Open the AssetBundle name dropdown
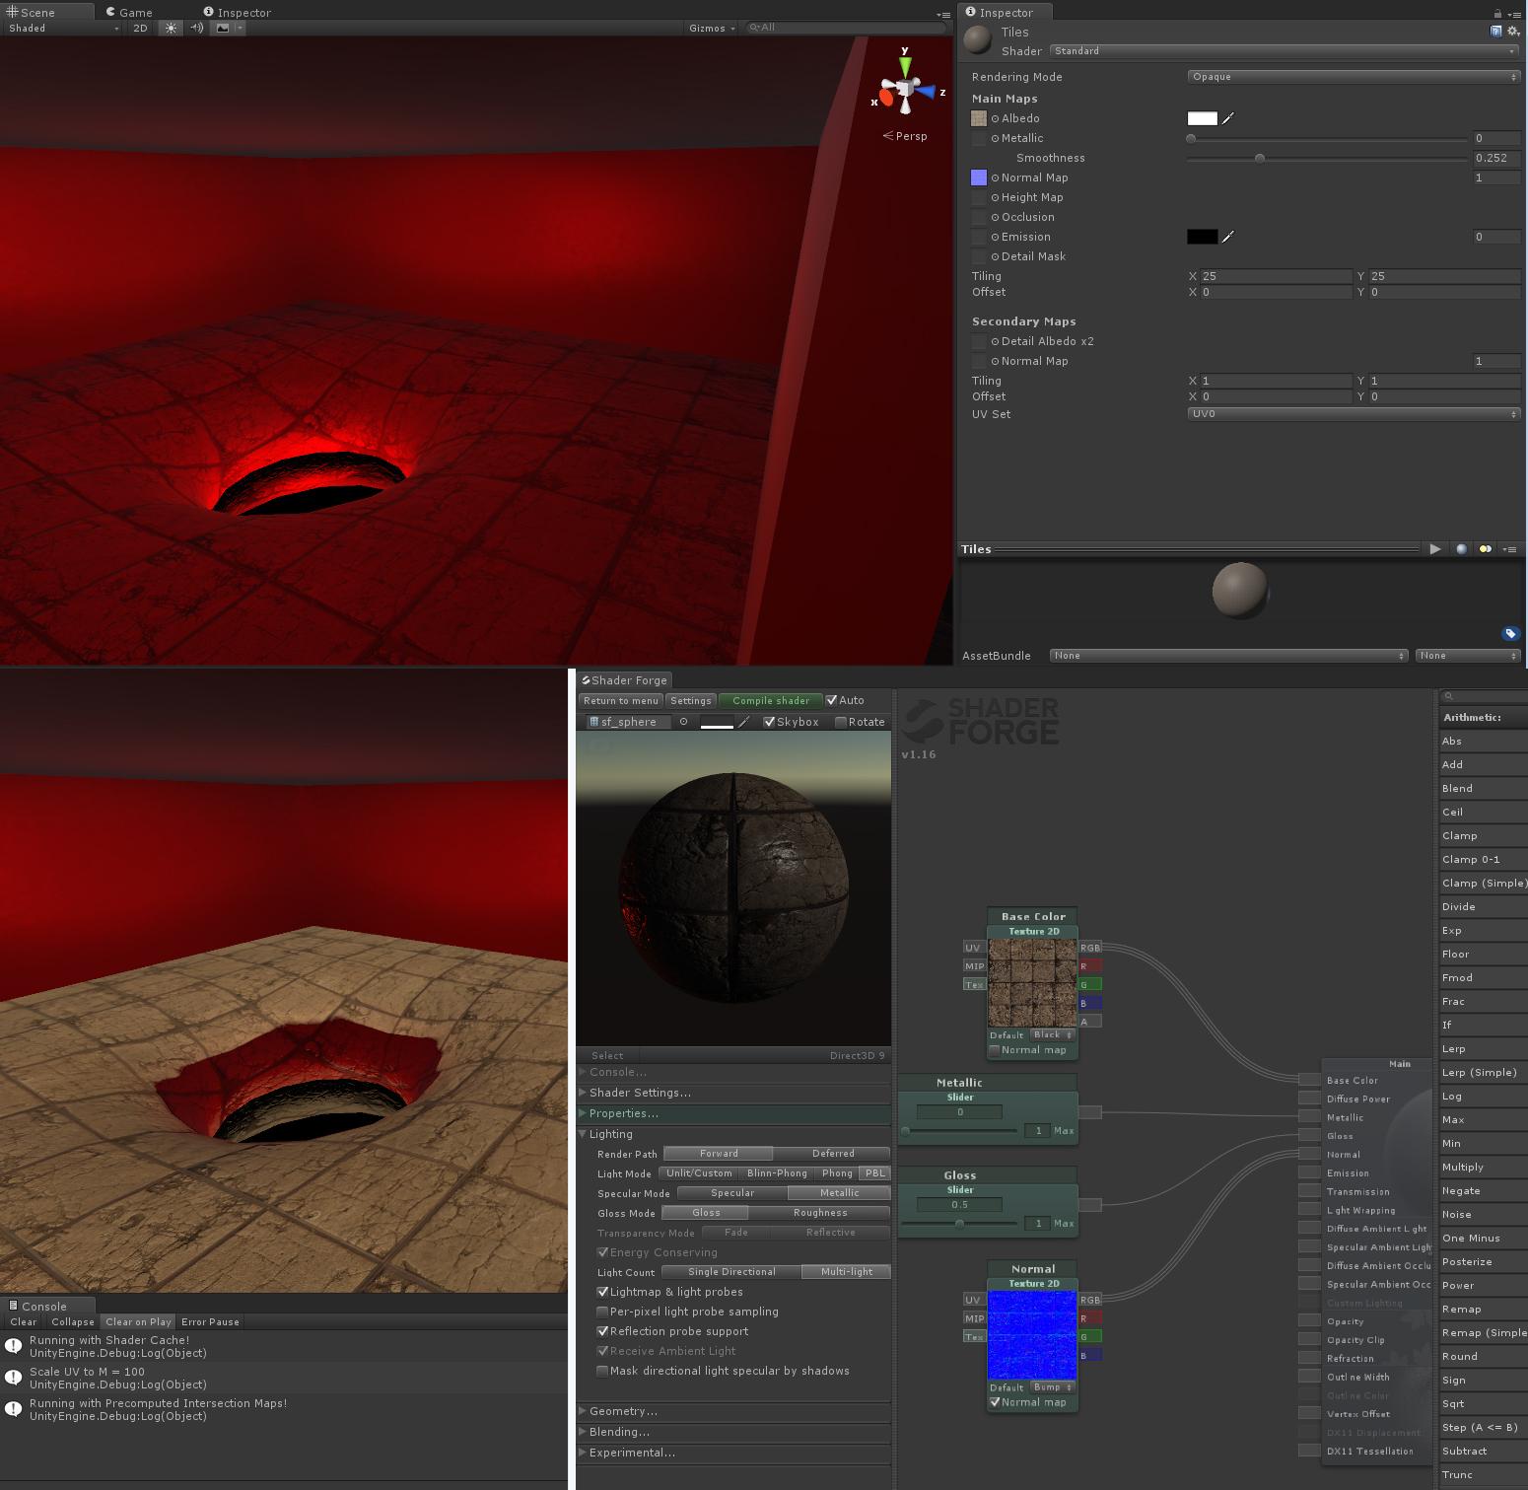1528x1490 pixels. [1228, 656]
